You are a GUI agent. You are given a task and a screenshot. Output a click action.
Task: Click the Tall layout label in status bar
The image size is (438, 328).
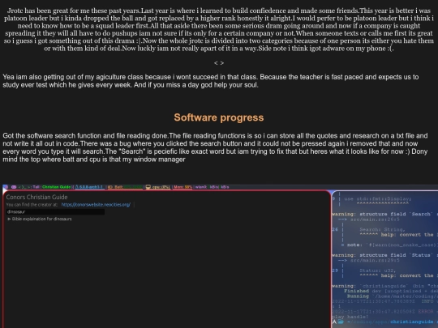[36, 187]
